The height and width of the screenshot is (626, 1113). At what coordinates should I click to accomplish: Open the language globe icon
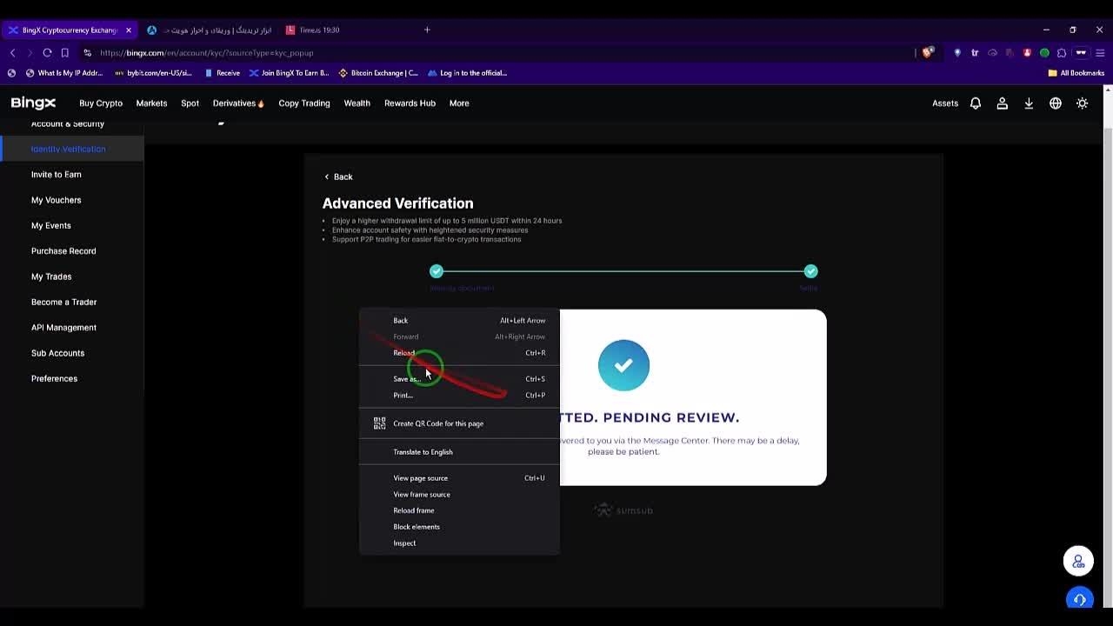pos(1055,103)
